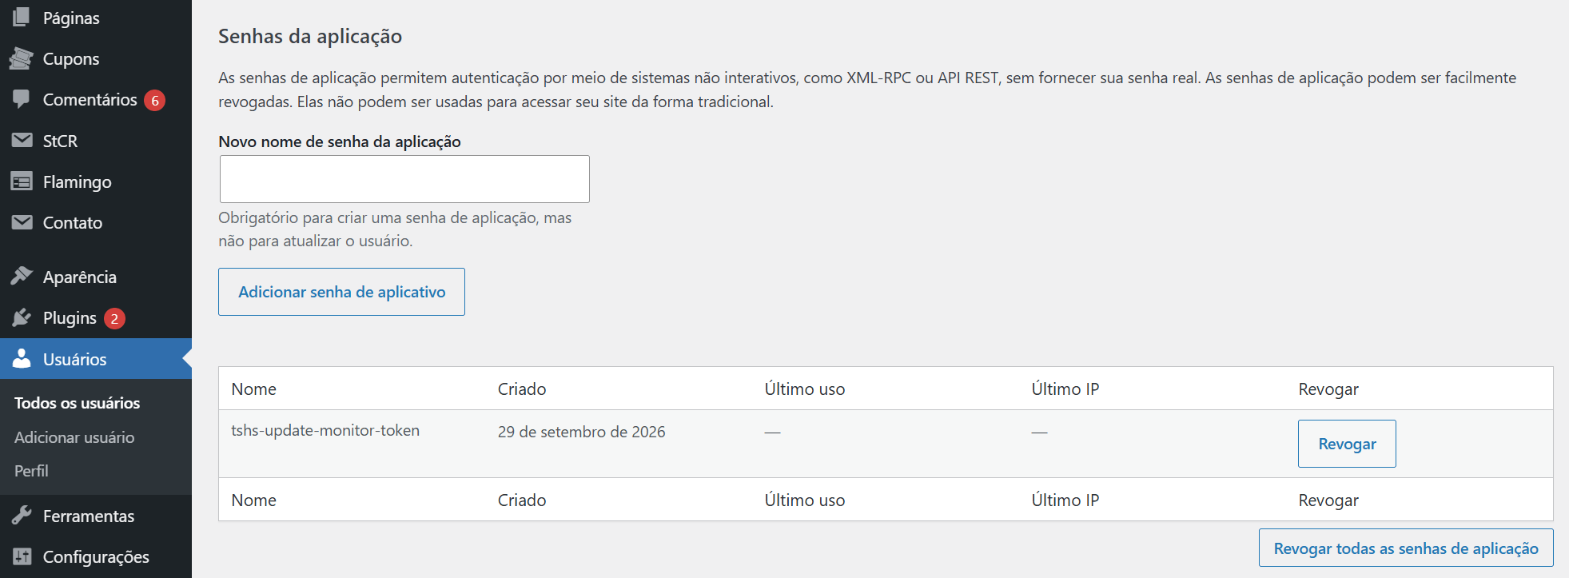
Task: Open the Páginas icon in sidebar
Action: tap(22, 17)
